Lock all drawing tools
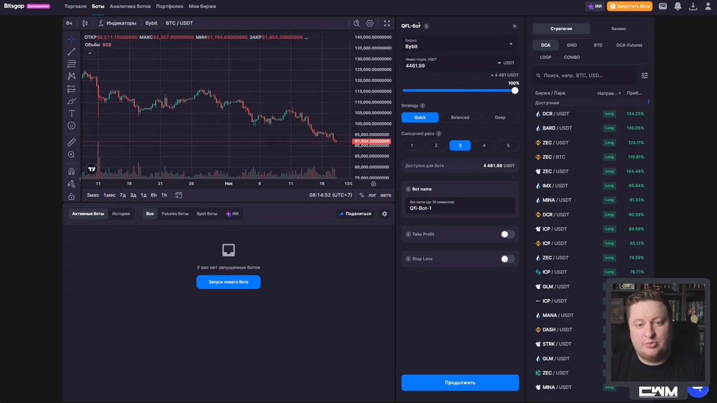 click(72, 196)
